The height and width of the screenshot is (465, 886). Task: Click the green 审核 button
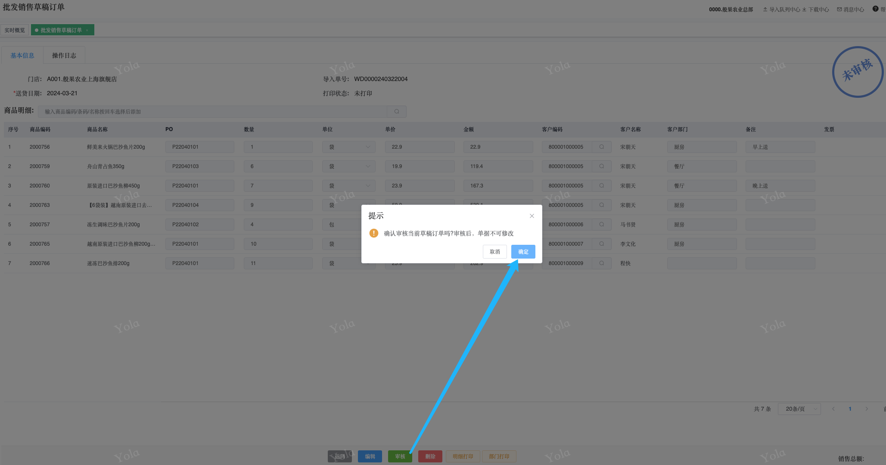[400, 456]
